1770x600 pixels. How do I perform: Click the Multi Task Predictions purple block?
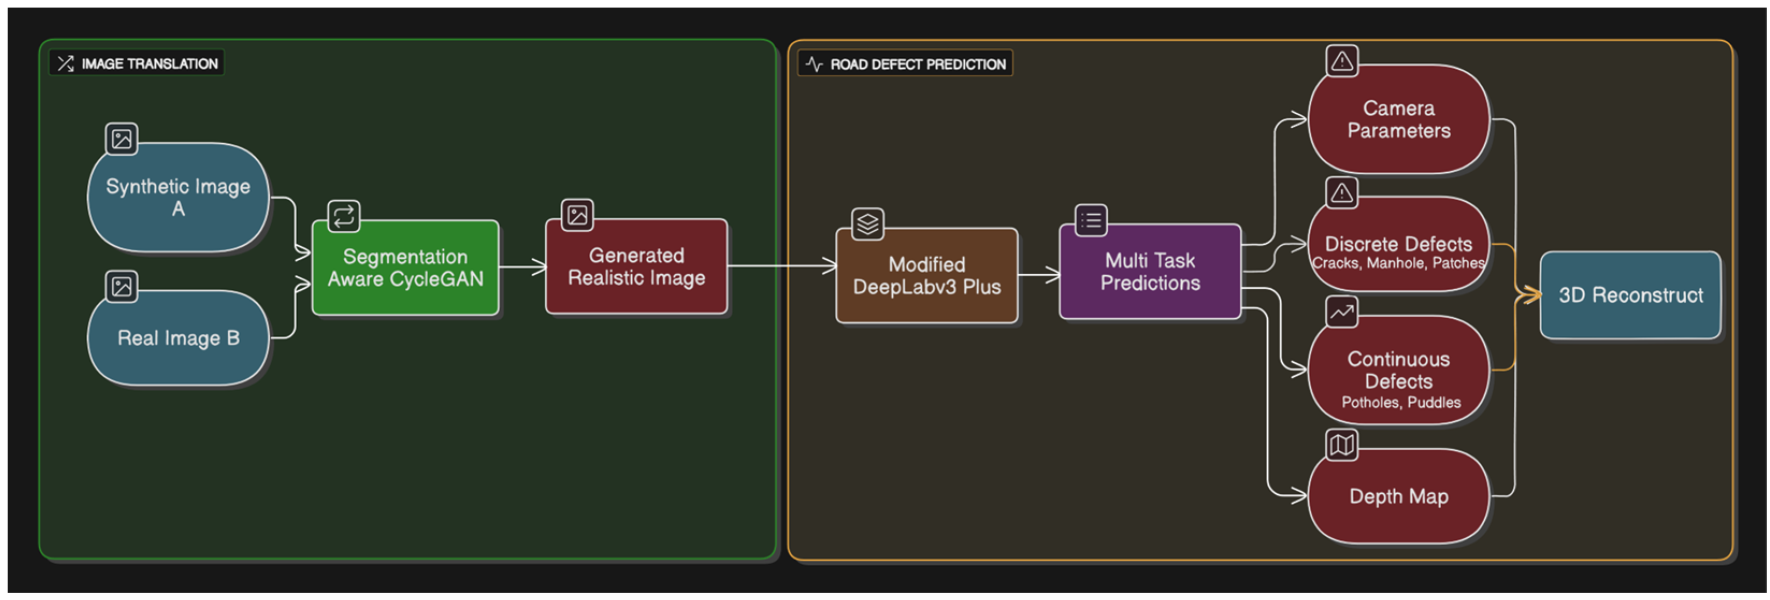[1150, 272]
